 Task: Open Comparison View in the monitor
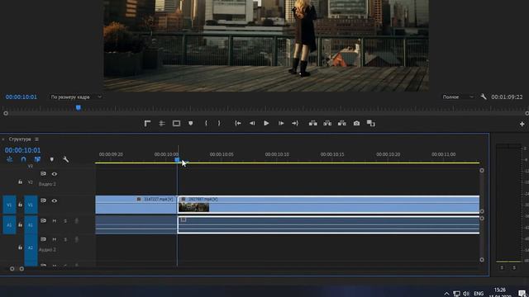pyautogui.click(x=371, y=124)
